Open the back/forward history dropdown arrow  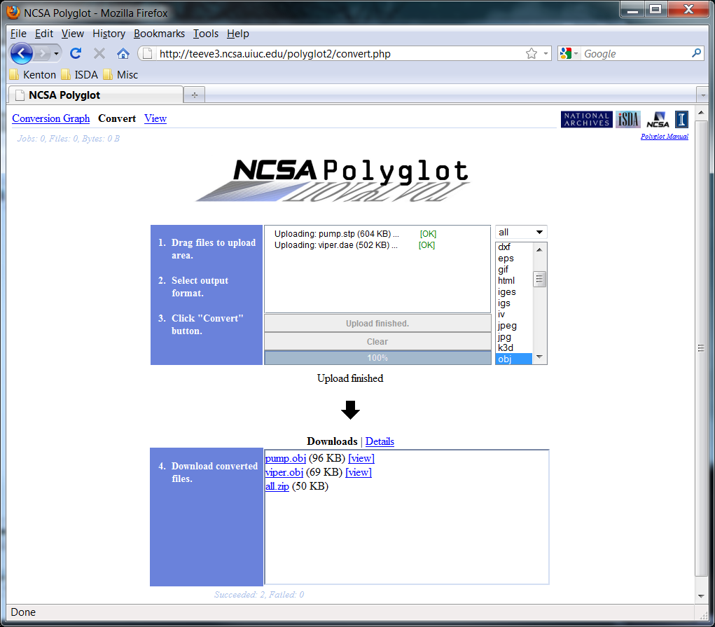[56, 54]
